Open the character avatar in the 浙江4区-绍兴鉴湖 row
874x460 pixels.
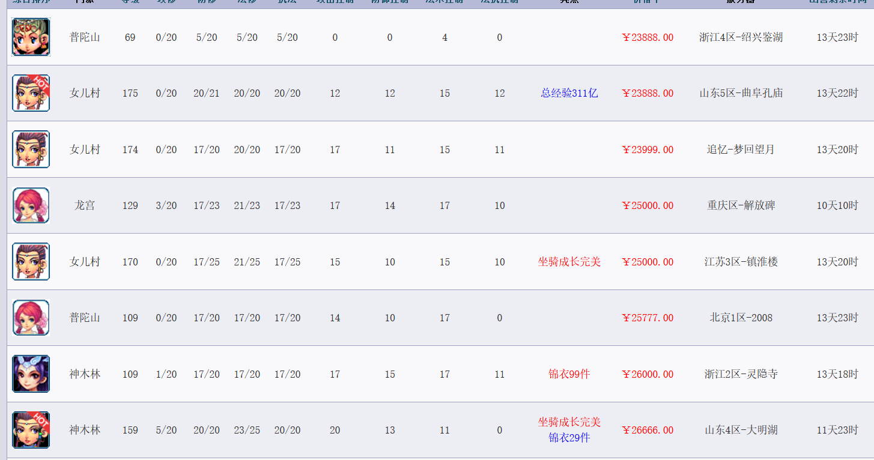coord(31,37)
